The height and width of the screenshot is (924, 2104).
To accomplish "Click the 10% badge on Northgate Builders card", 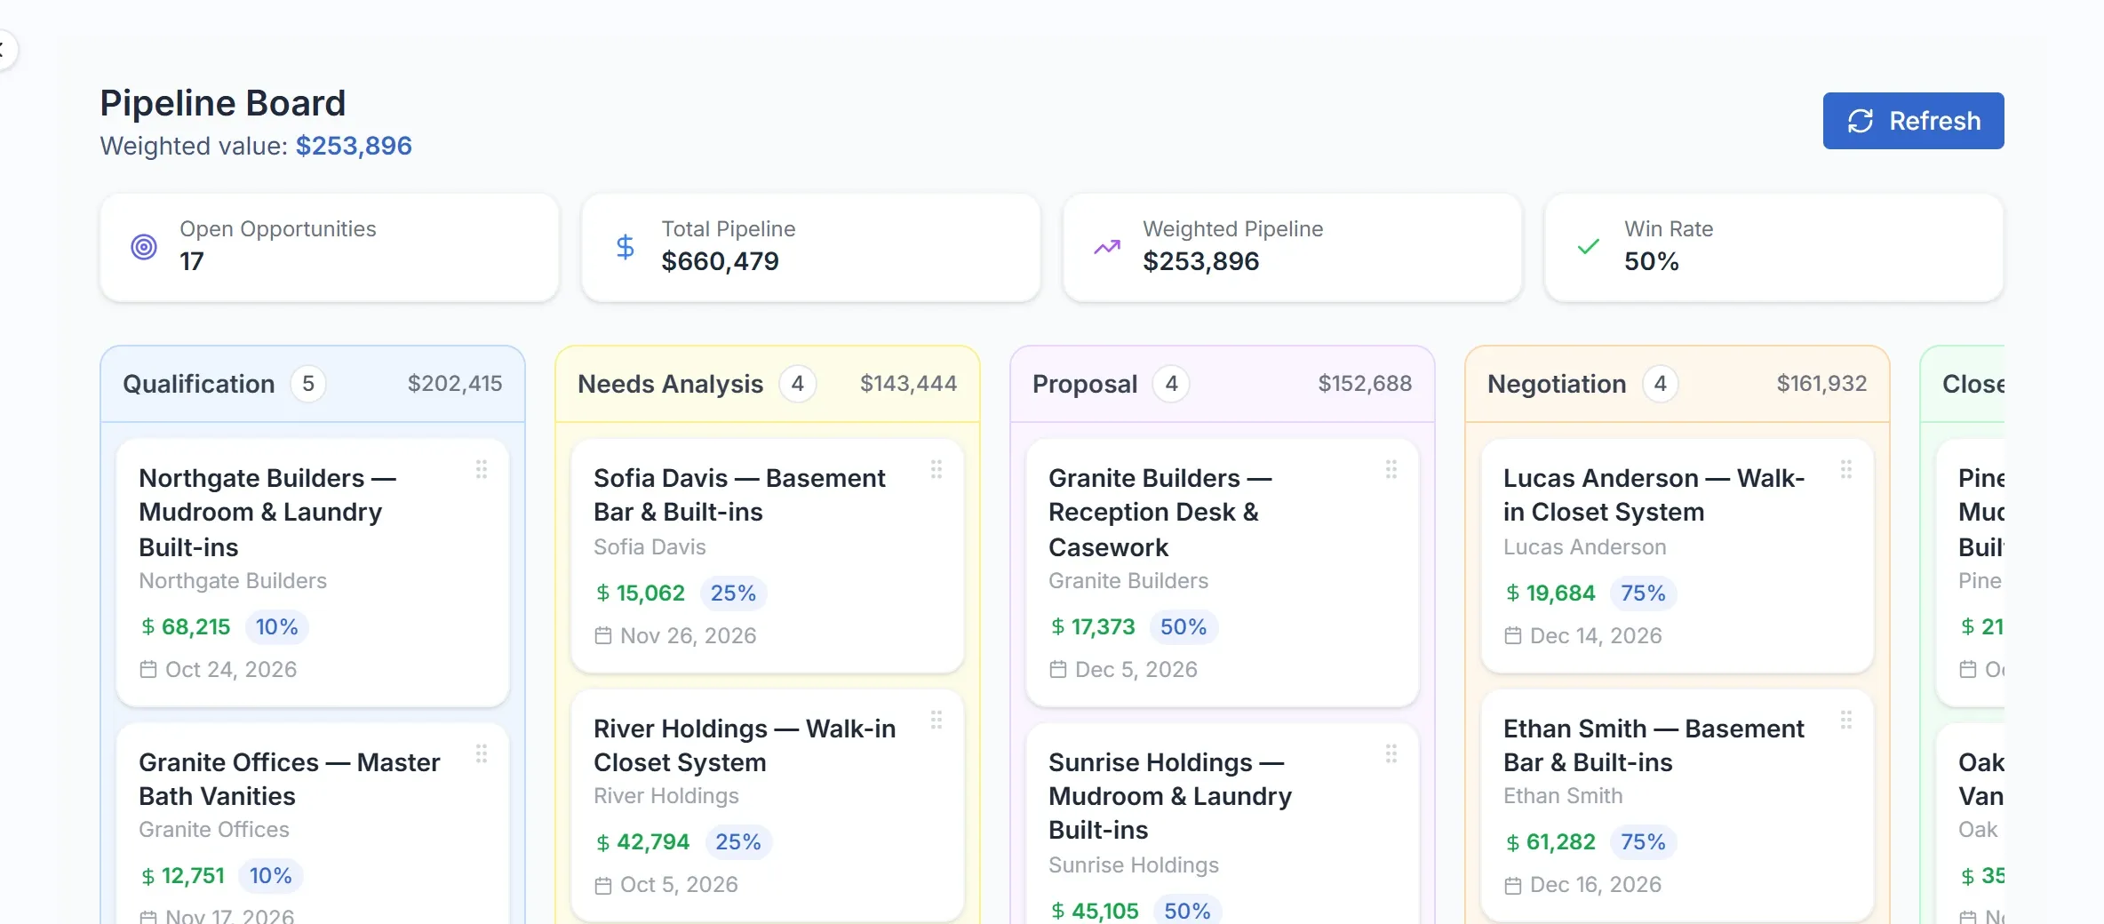I will pos(277,626).
